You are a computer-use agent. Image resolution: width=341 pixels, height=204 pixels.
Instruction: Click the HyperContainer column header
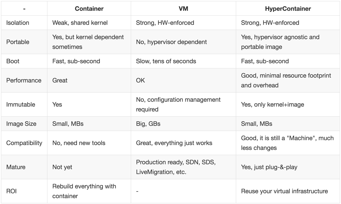click(288, 9)
